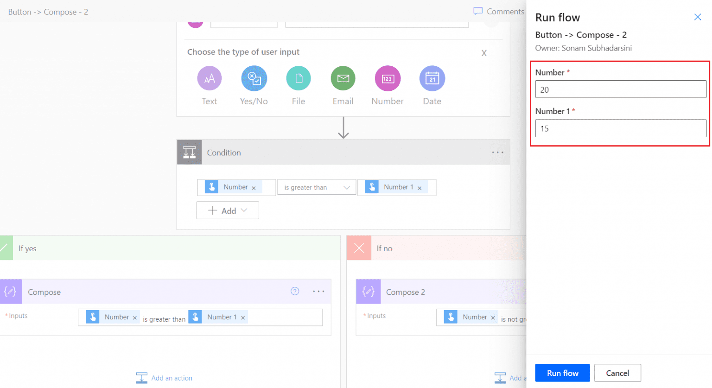The width and height of the screenshot is (712, 388).
Task: Select the File input type
Action: point(299,78)
